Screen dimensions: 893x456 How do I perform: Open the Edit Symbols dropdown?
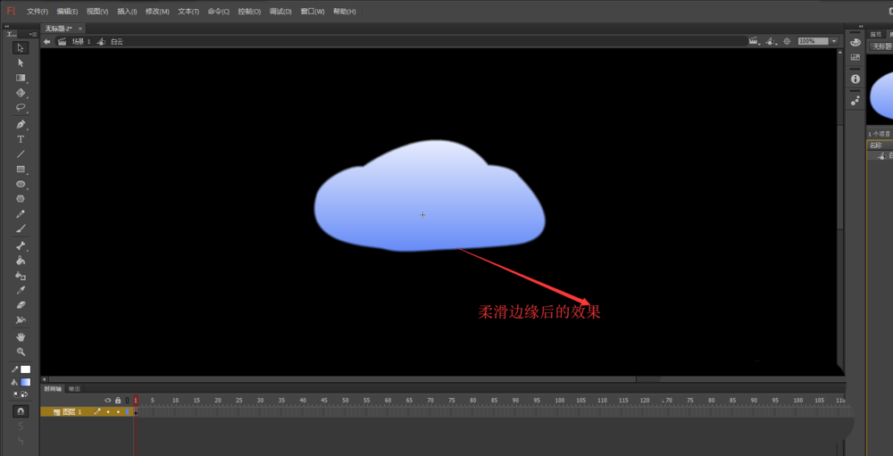click(x=772, y=41)
